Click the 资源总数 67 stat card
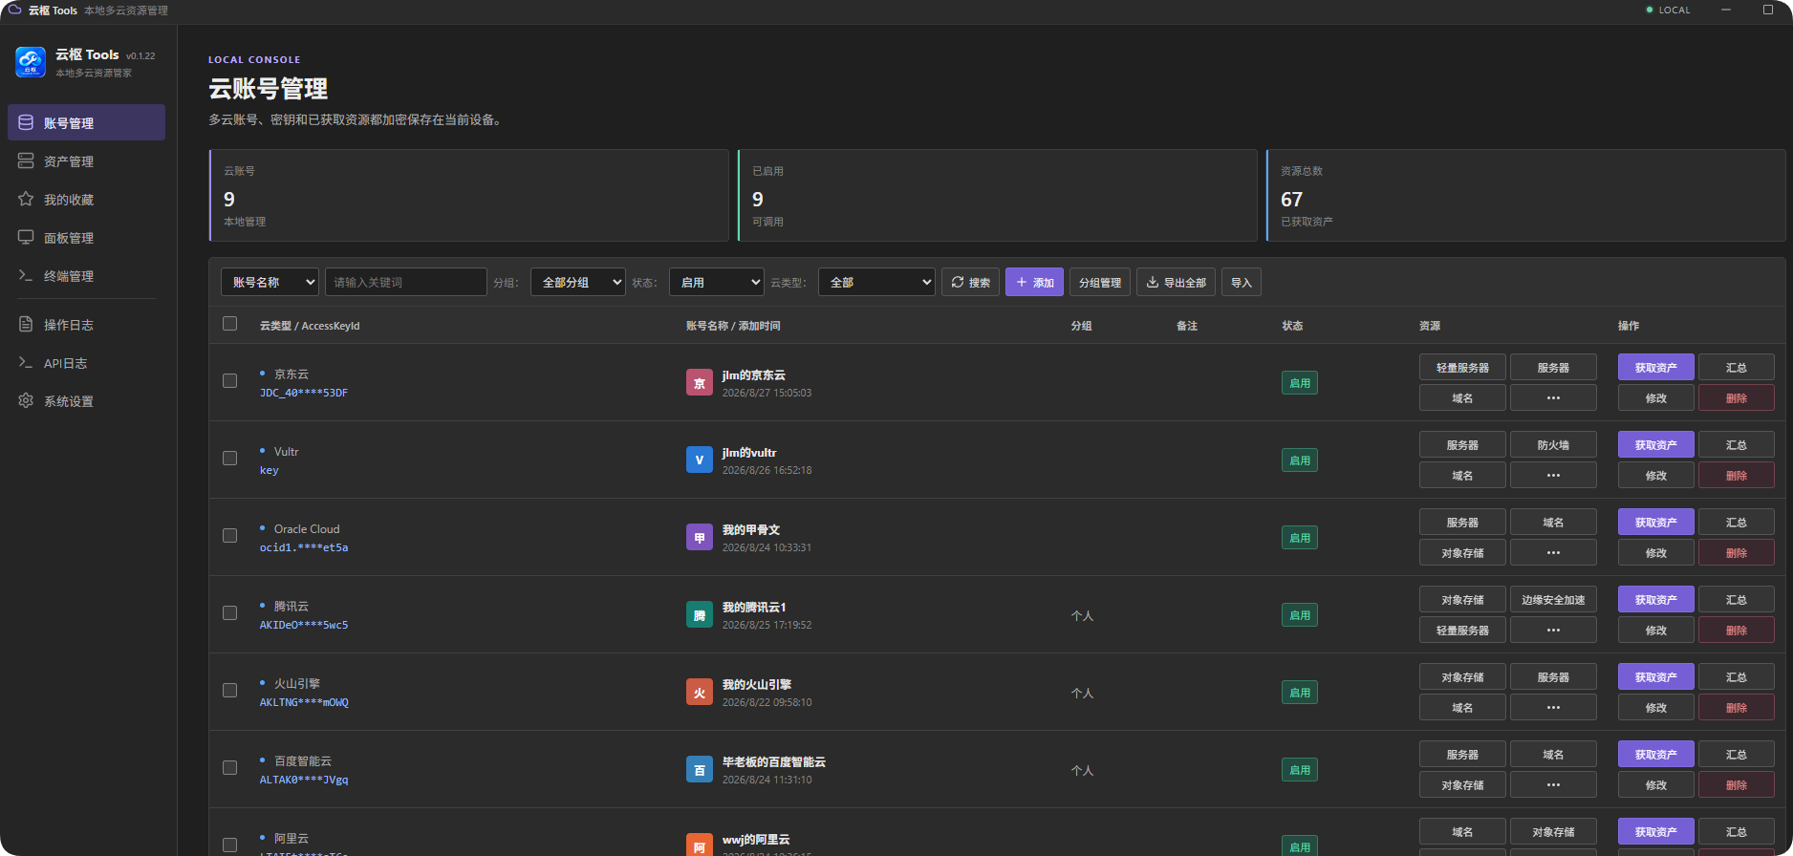1793x856 pixels. click(1525, 195)
